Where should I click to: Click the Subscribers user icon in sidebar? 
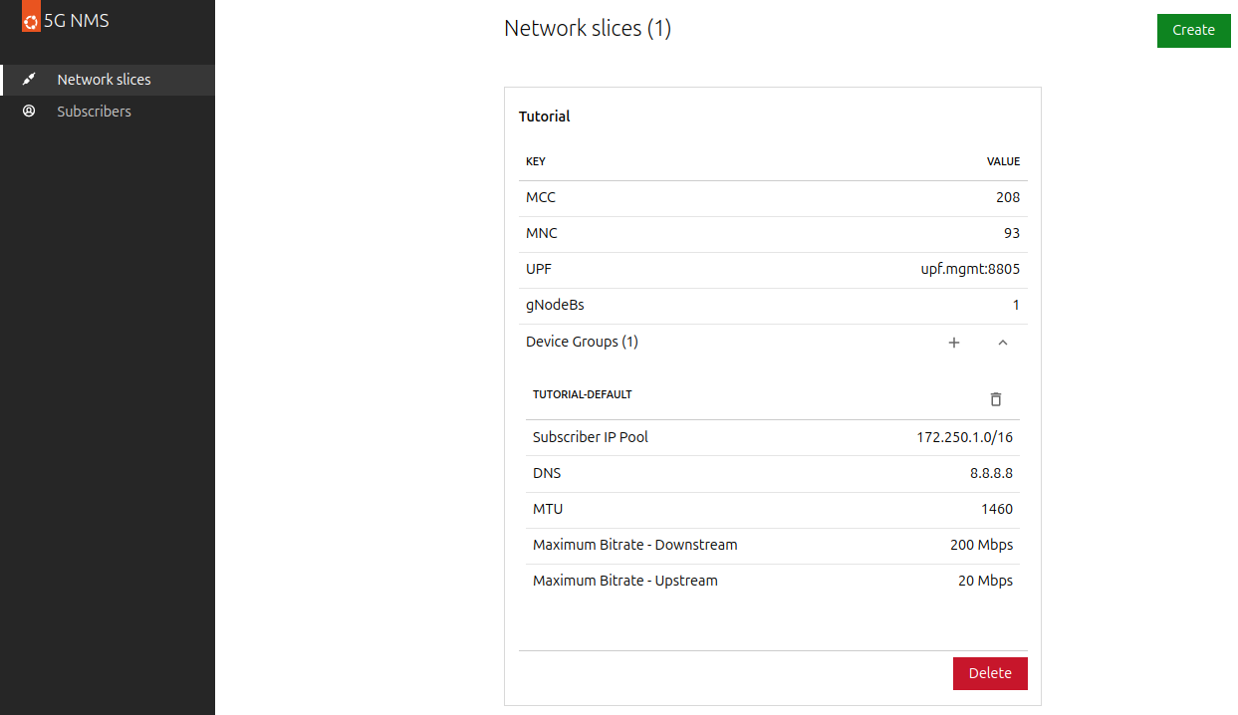coord(29,112)
